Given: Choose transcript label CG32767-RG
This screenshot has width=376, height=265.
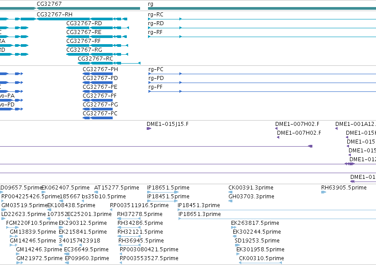Looking at the screenshot, I should coord(84,50).
